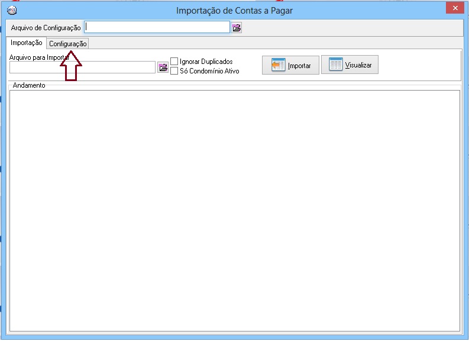469x341 pixels.
Task: Focus the Arquivo de Configuração text field
Action: [x=157, y=27]
